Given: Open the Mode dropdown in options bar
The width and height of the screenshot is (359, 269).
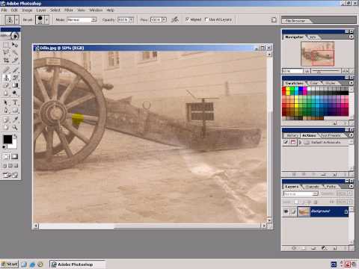Looking at the screenshot, I should click(x=93, y=19).
